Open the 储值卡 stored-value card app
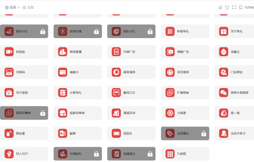 click(x=78, y=72)
